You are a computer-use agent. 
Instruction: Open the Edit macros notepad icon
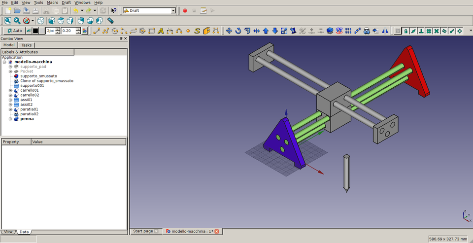pos(203,10)
